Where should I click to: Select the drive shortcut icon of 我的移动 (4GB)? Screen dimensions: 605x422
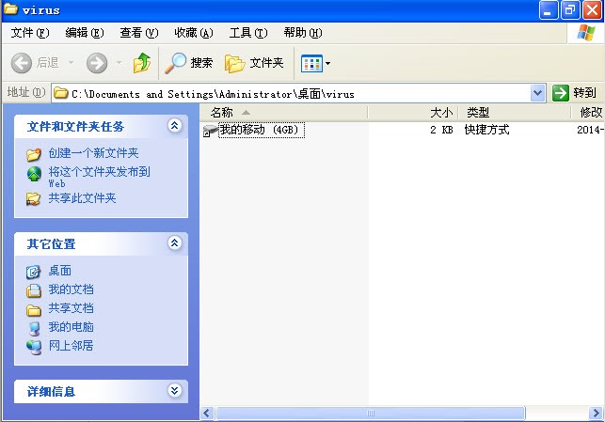coord(210,131)
